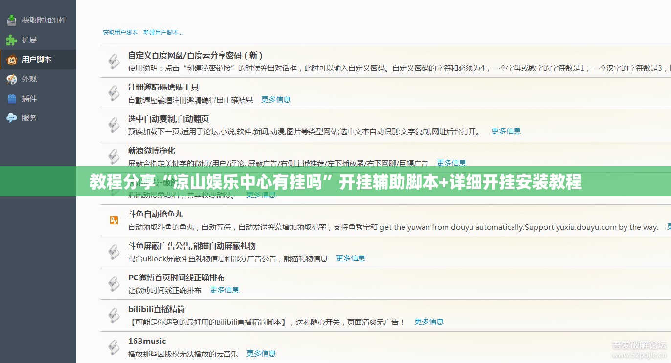Open 更多信息 for bilibili直播精简
671x363 pixels.
pos(429,322)
